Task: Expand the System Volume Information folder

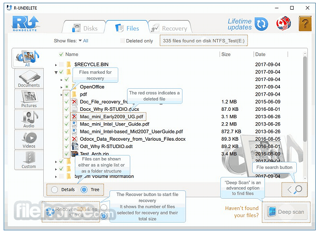Action: [56, 177]
